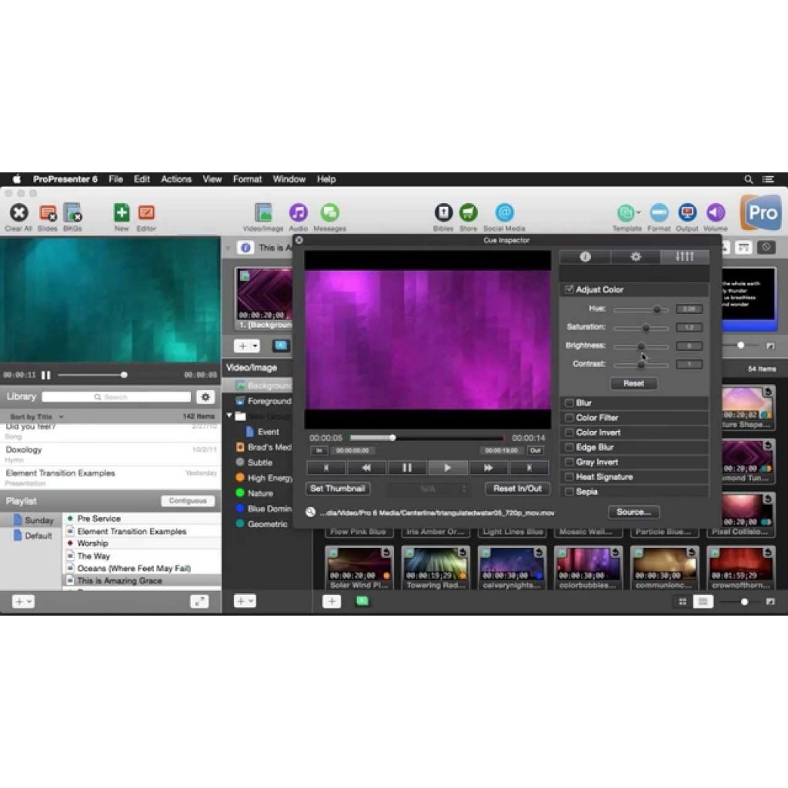The image size is (788, 788).
Task: Click the Social Media icon
Action: pyautogui.click(x=504, y=213)
